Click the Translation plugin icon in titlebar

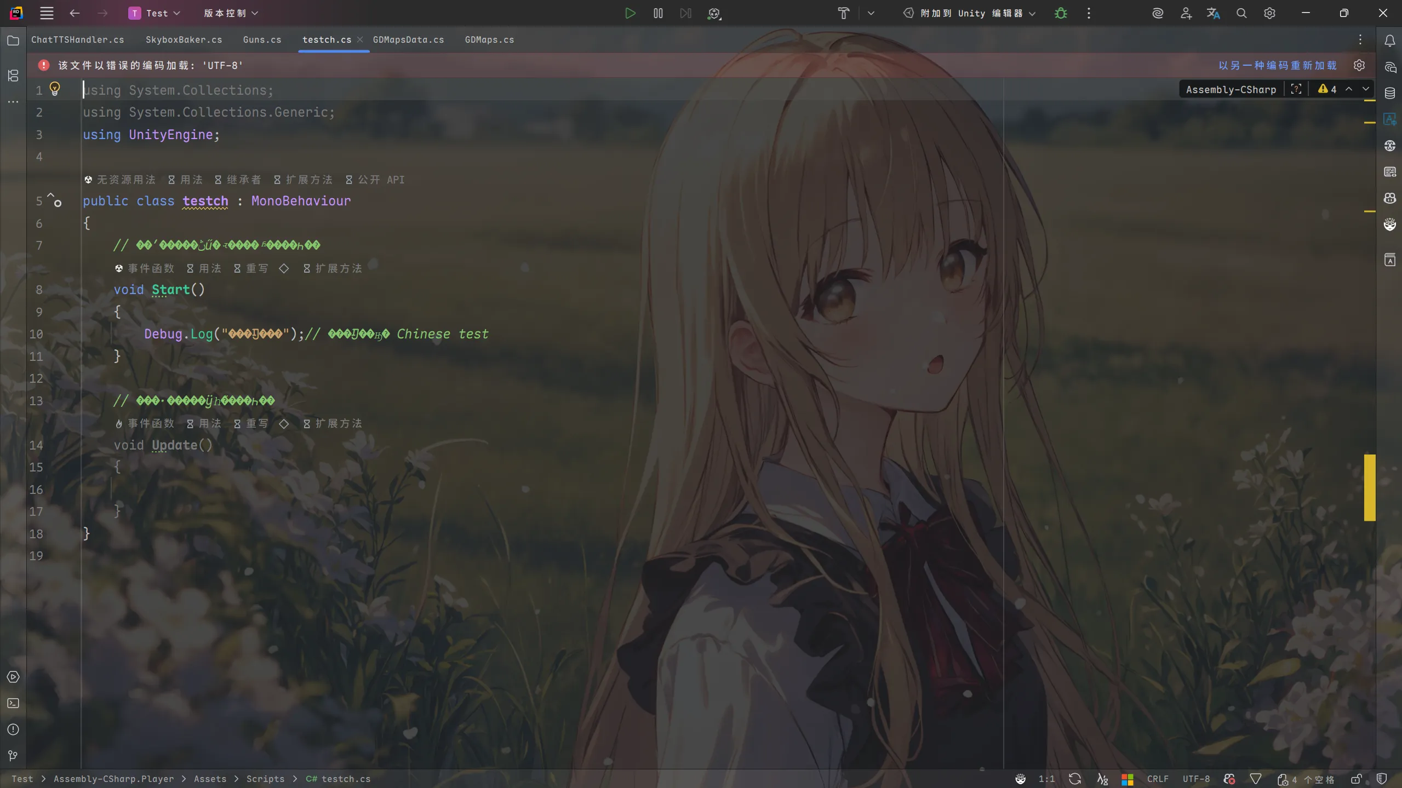[1213, 13]
